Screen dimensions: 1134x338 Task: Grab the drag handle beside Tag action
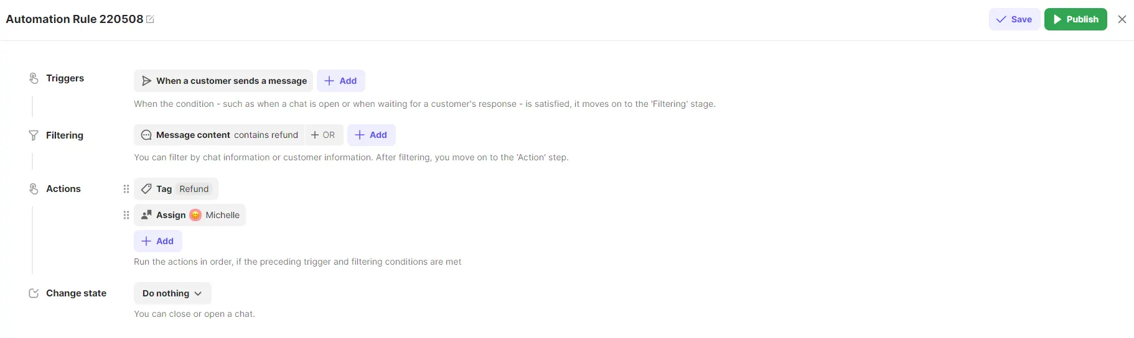126,189
